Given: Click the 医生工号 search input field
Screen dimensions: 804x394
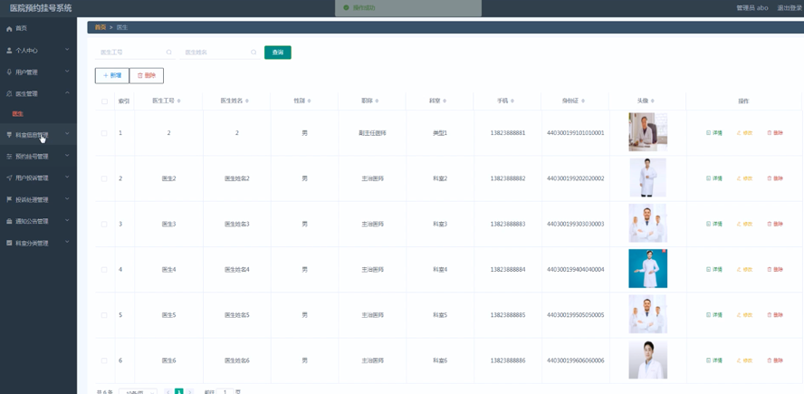Looking at the screenshot, I should point(131,53).
